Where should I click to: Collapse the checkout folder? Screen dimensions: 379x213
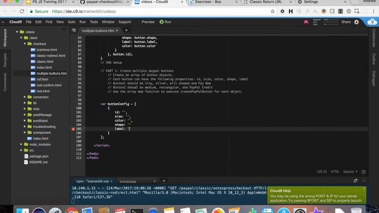25,44
